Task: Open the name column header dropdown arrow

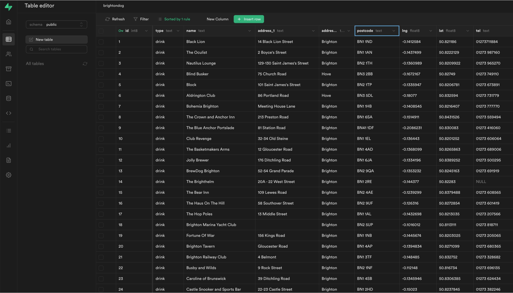Action: (250, 31)
